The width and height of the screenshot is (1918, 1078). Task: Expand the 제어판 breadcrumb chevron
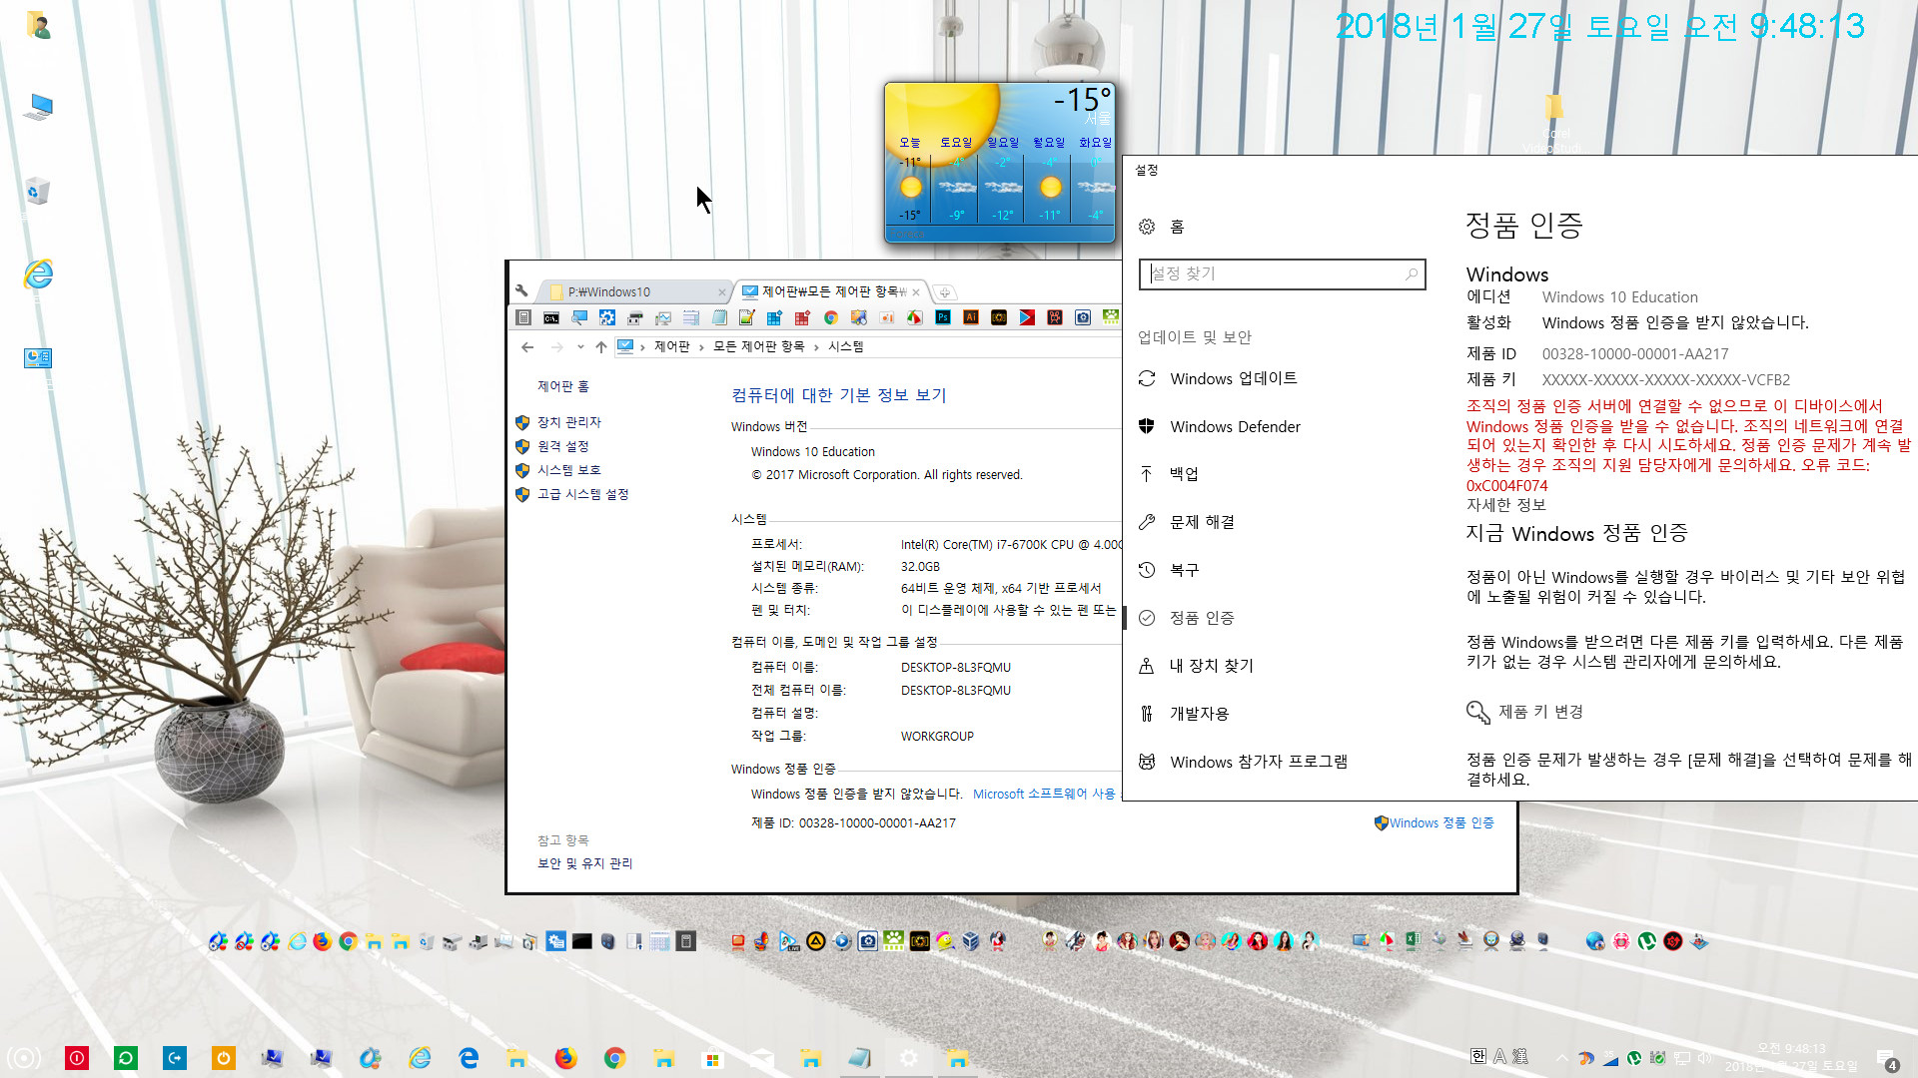[x=701, y=346]
